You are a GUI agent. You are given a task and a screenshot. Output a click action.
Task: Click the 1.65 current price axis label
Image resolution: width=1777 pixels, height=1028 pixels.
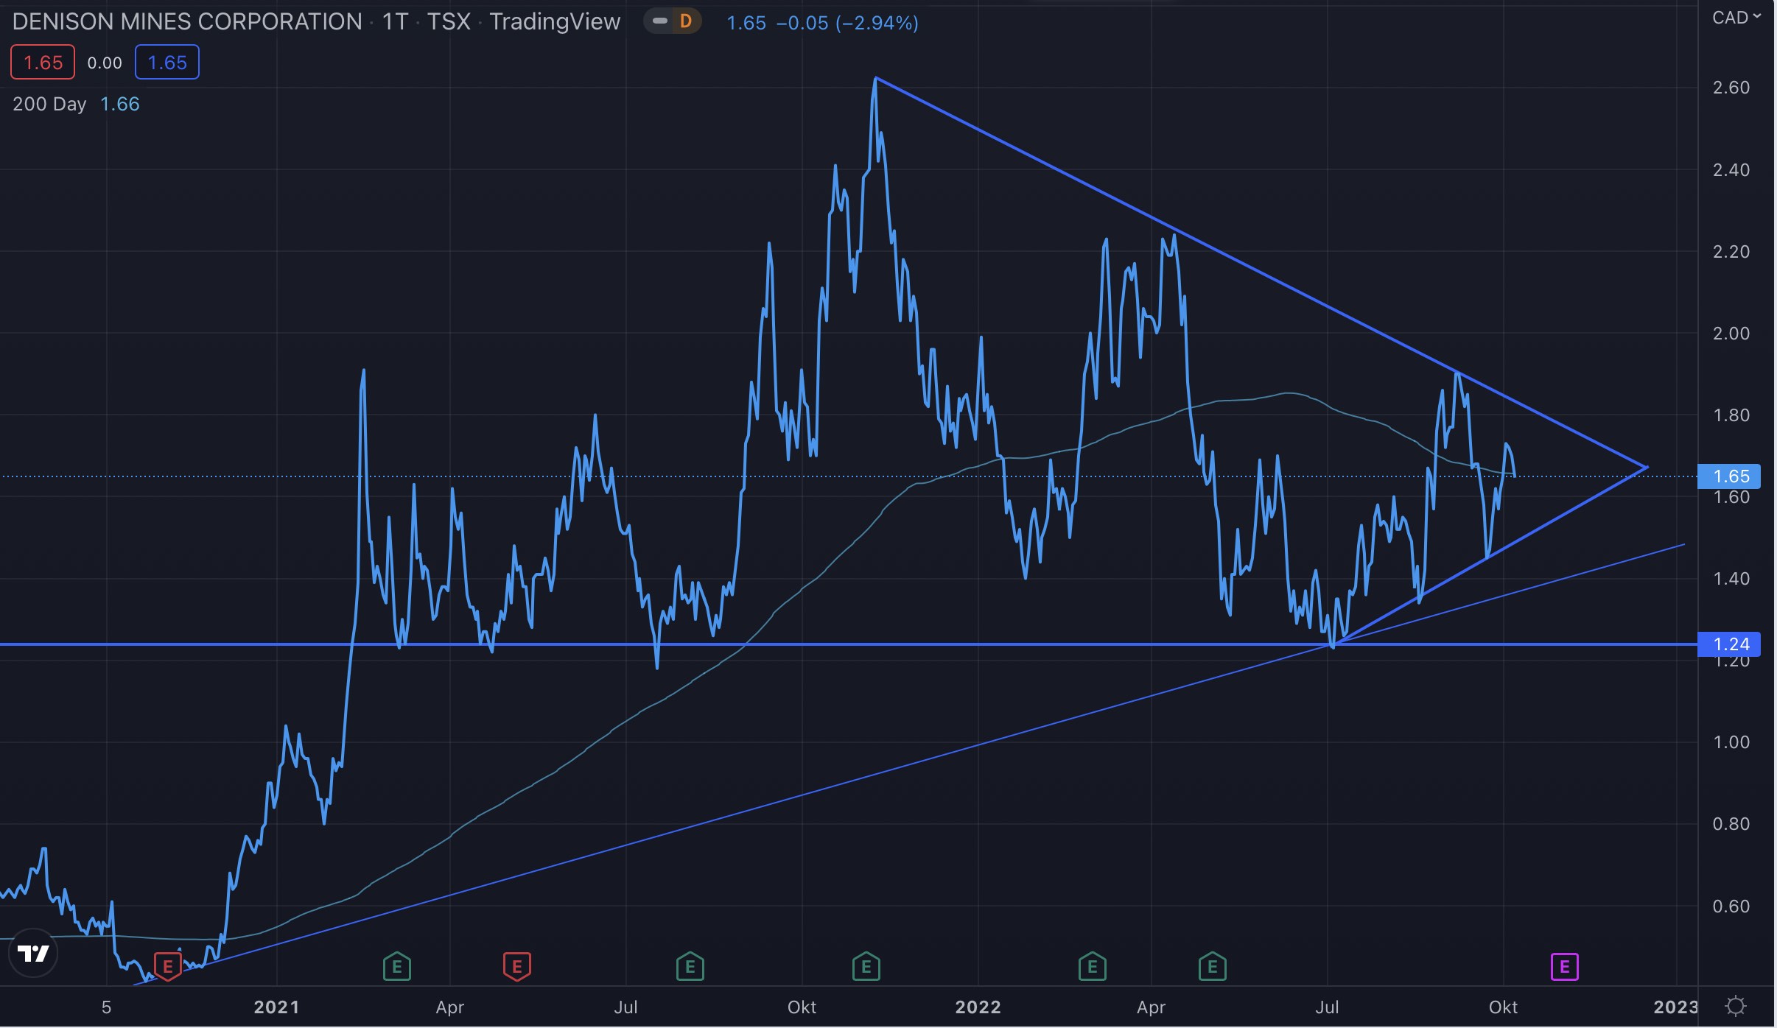coord(1729,476)
